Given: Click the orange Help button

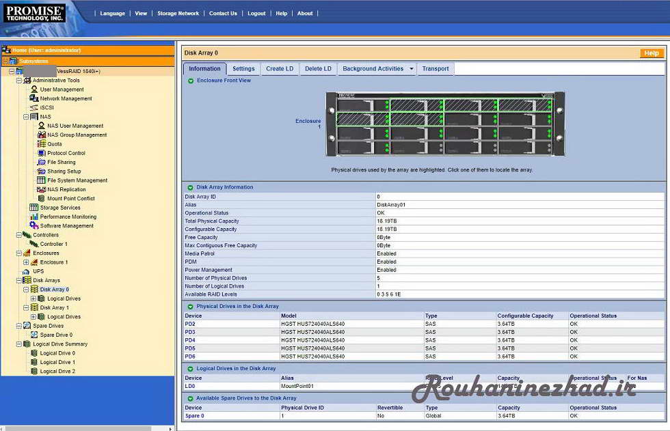Looking at the screenshot, I should click(652, 53).
